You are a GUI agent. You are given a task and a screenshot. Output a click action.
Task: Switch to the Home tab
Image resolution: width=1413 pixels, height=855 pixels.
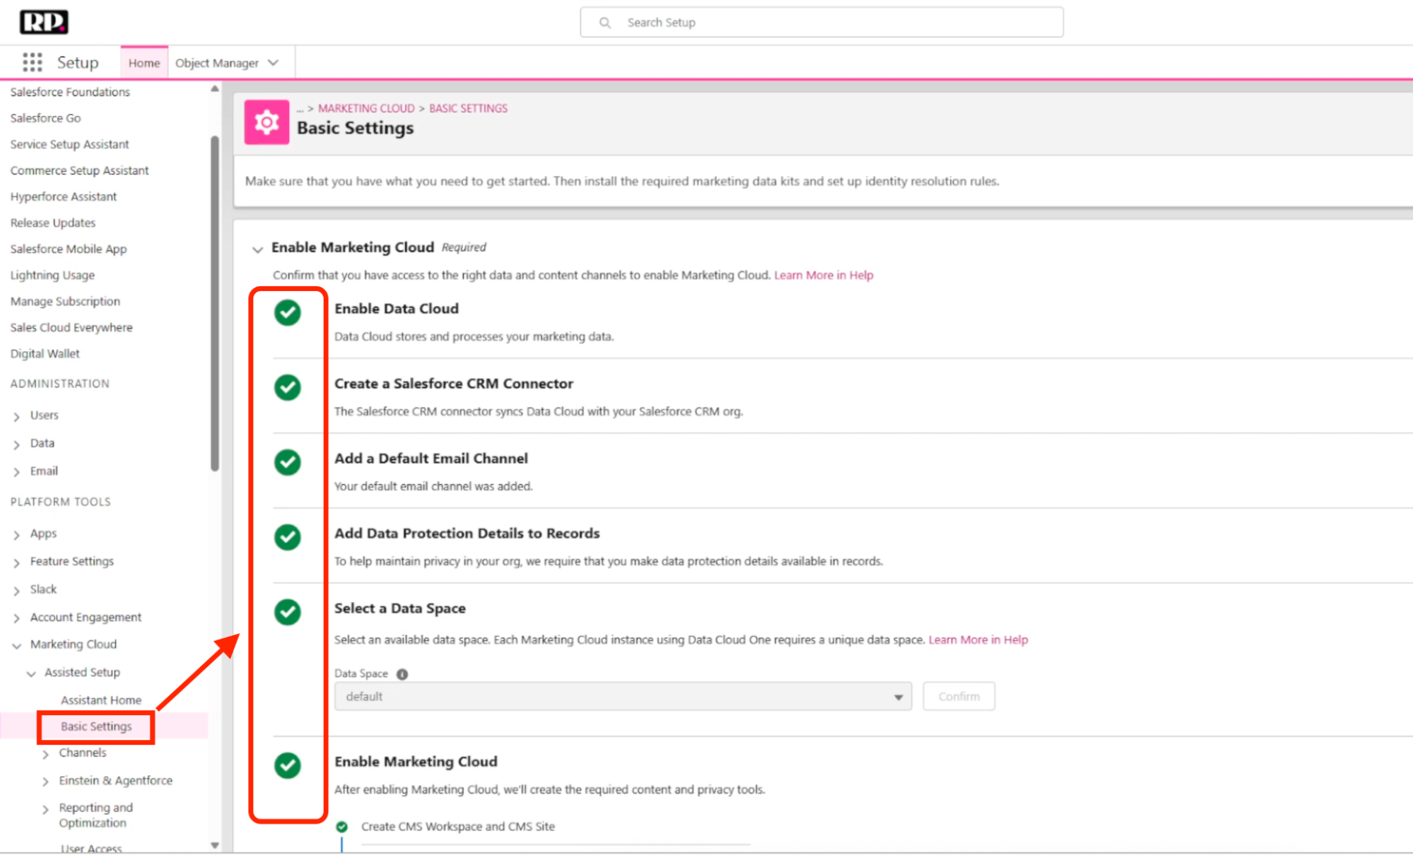144,63
